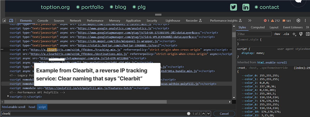Image resolution: width=310 pixels, height=117 pixels.
Task: Toggle computed styles sidebar icon
Action: 307,34
